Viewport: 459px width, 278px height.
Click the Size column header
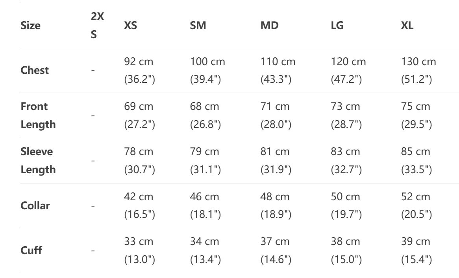30,26
